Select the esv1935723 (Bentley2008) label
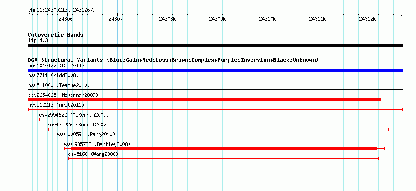This screenshot has height=191, width=416. (97, 145)
